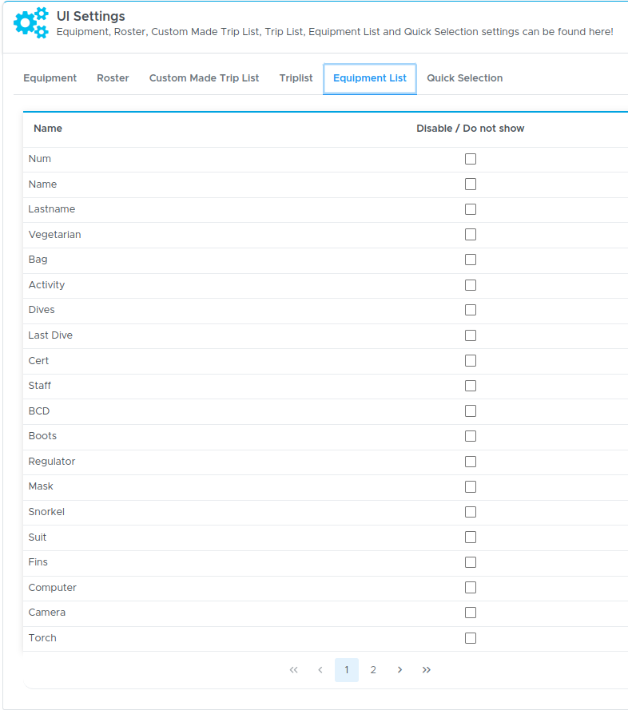Click the Num row label

pos(39,159)
